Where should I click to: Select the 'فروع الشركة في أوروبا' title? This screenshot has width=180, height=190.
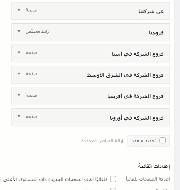tap(137, 118)
